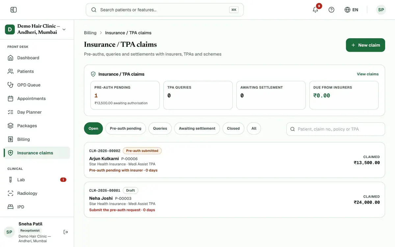Click the Lab red badge showing 1

tap(63, 180)
